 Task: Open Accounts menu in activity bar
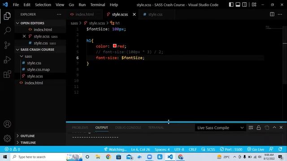click(7, 124)
